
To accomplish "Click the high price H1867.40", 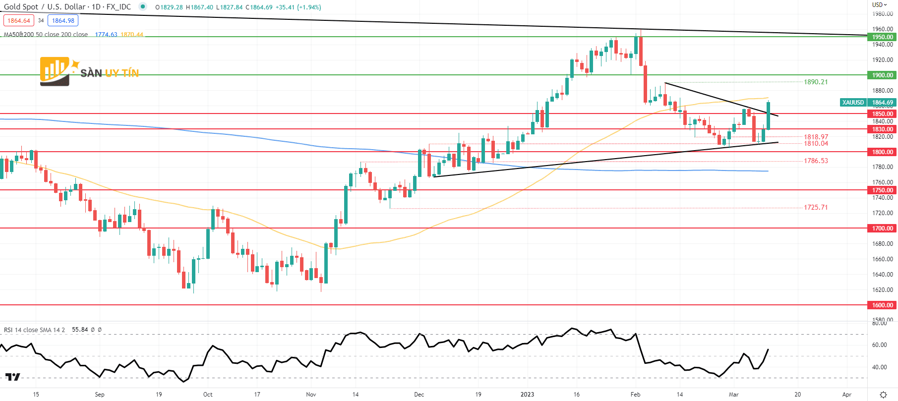I will pyautogui.click(x=199, y=7).
